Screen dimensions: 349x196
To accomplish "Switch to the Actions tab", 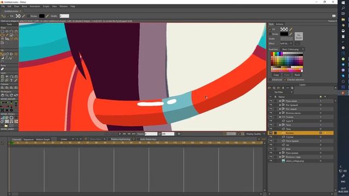I will pos(280,24).
